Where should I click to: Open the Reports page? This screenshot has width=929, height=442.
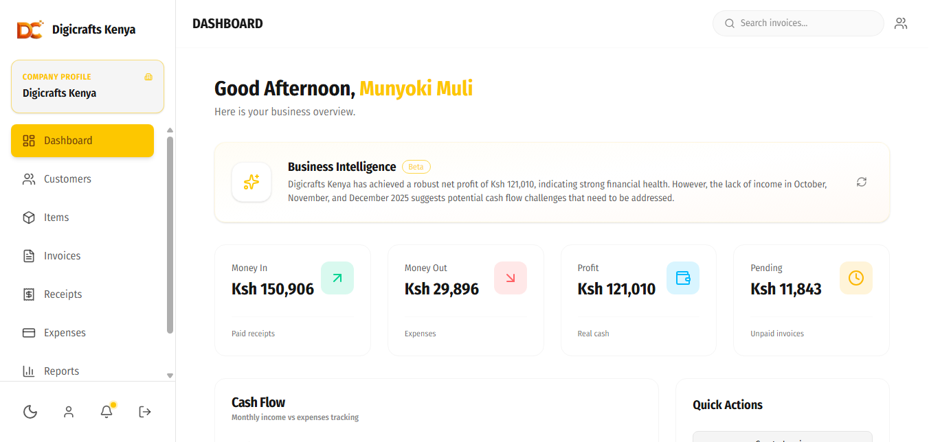coord(82,371)
